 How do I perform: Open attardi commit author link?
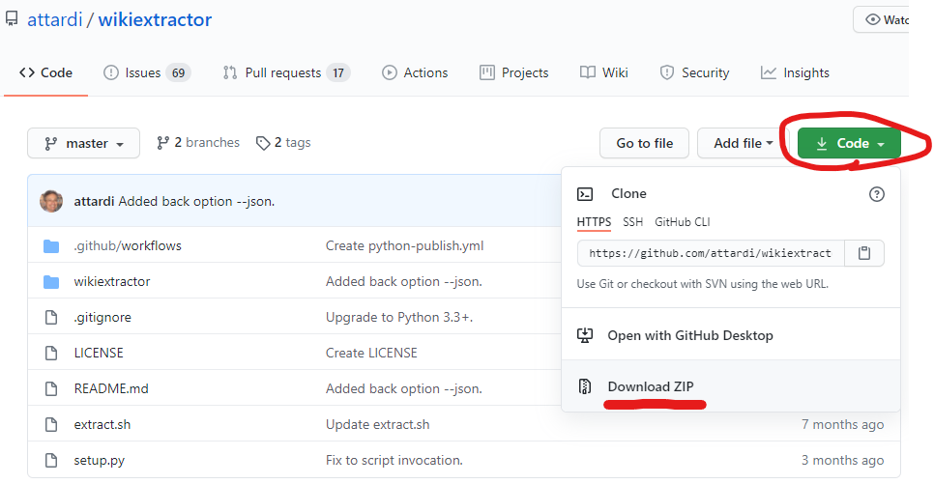point(94,201)
